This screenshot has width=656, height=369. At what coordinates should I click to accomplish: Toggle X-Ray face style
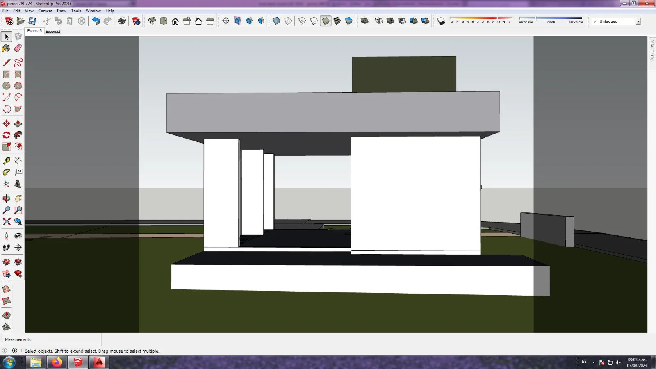click(x=276, y=21)
